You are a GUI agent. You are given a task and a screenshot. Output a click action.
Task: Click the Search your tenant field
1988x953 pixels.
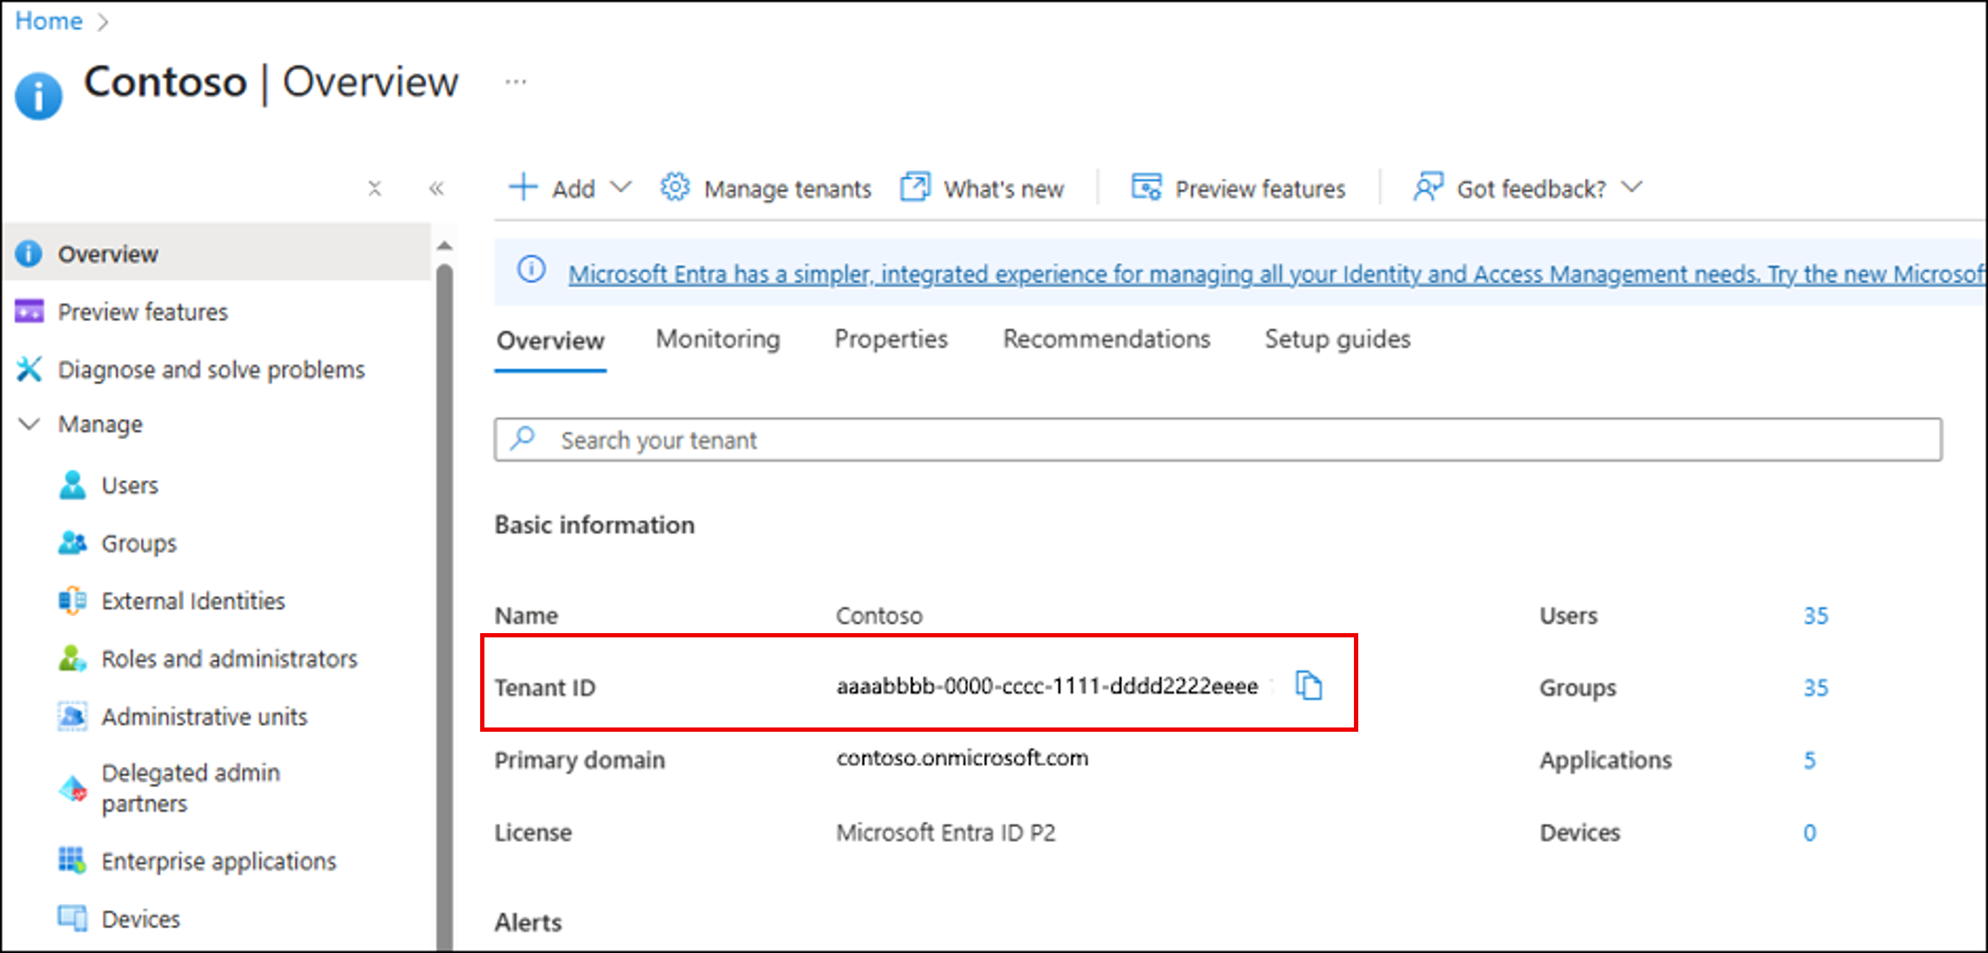pos(1218,439)
